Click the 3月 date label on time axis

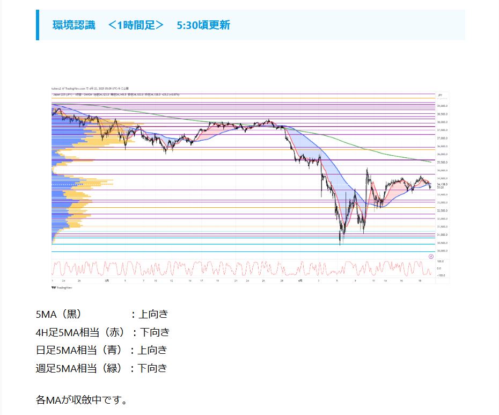point(107,281)
